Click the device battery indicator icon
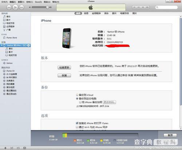 coord(25,45)
